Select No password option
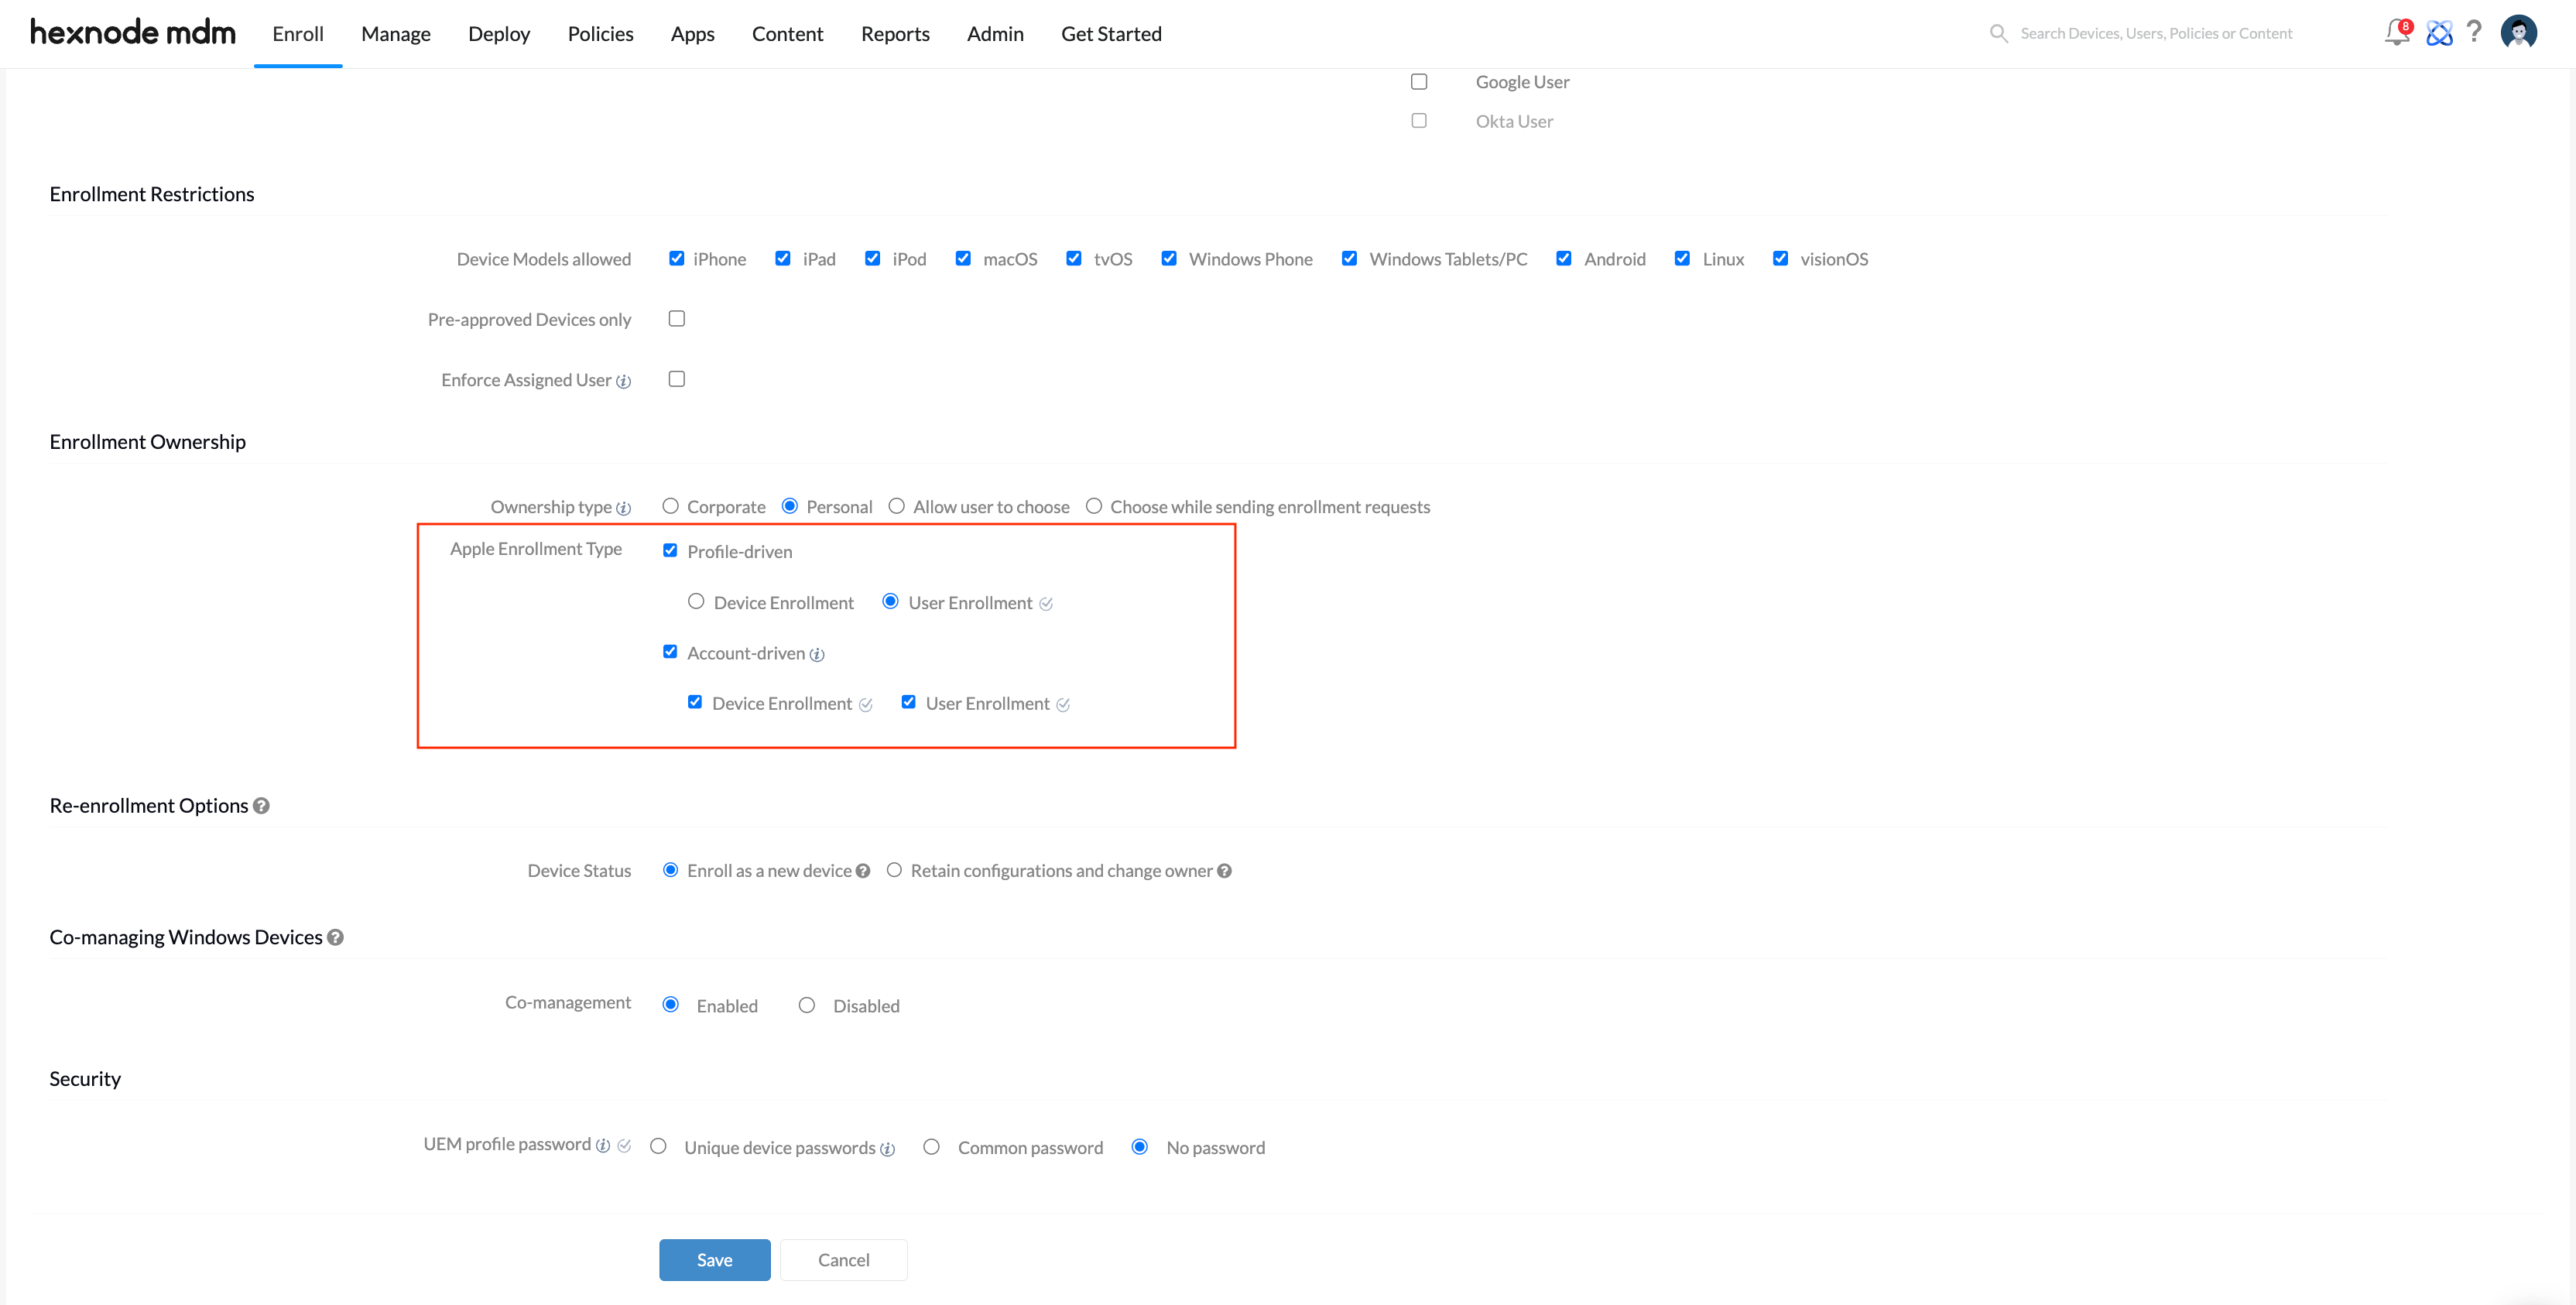This screenshot has height=1305, width=2576. 1139,1147
